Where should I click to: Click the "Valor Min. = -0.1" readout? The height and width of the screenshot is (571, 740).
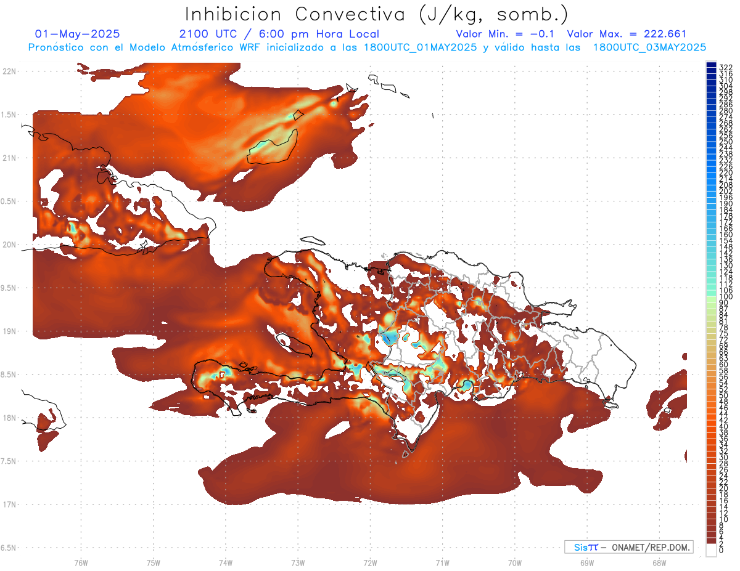point(505,34)
